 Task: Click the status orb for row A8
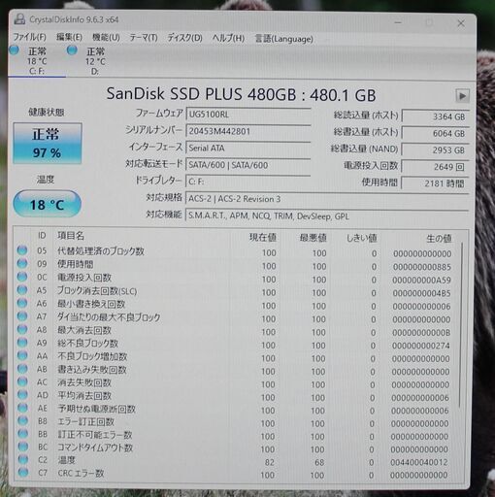(x=22, y=329)
